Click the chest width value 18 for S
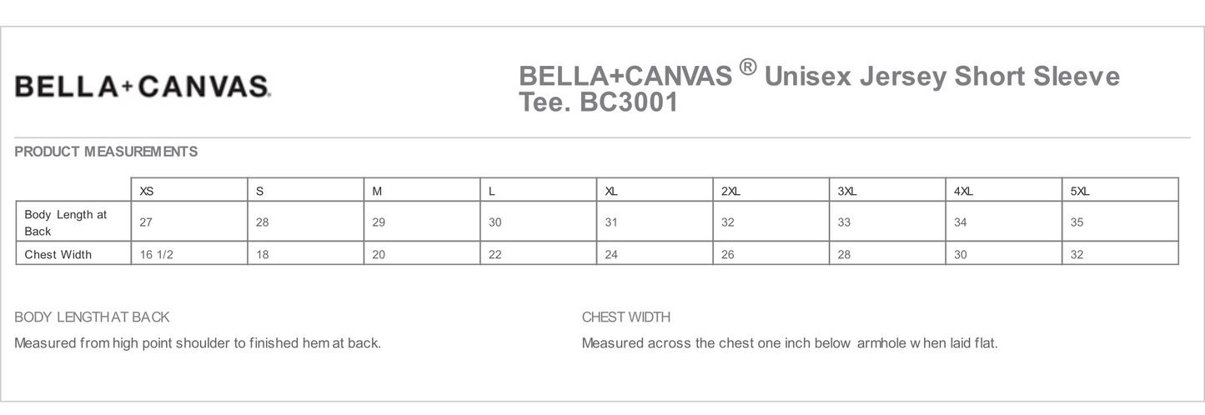 (263, 254)
